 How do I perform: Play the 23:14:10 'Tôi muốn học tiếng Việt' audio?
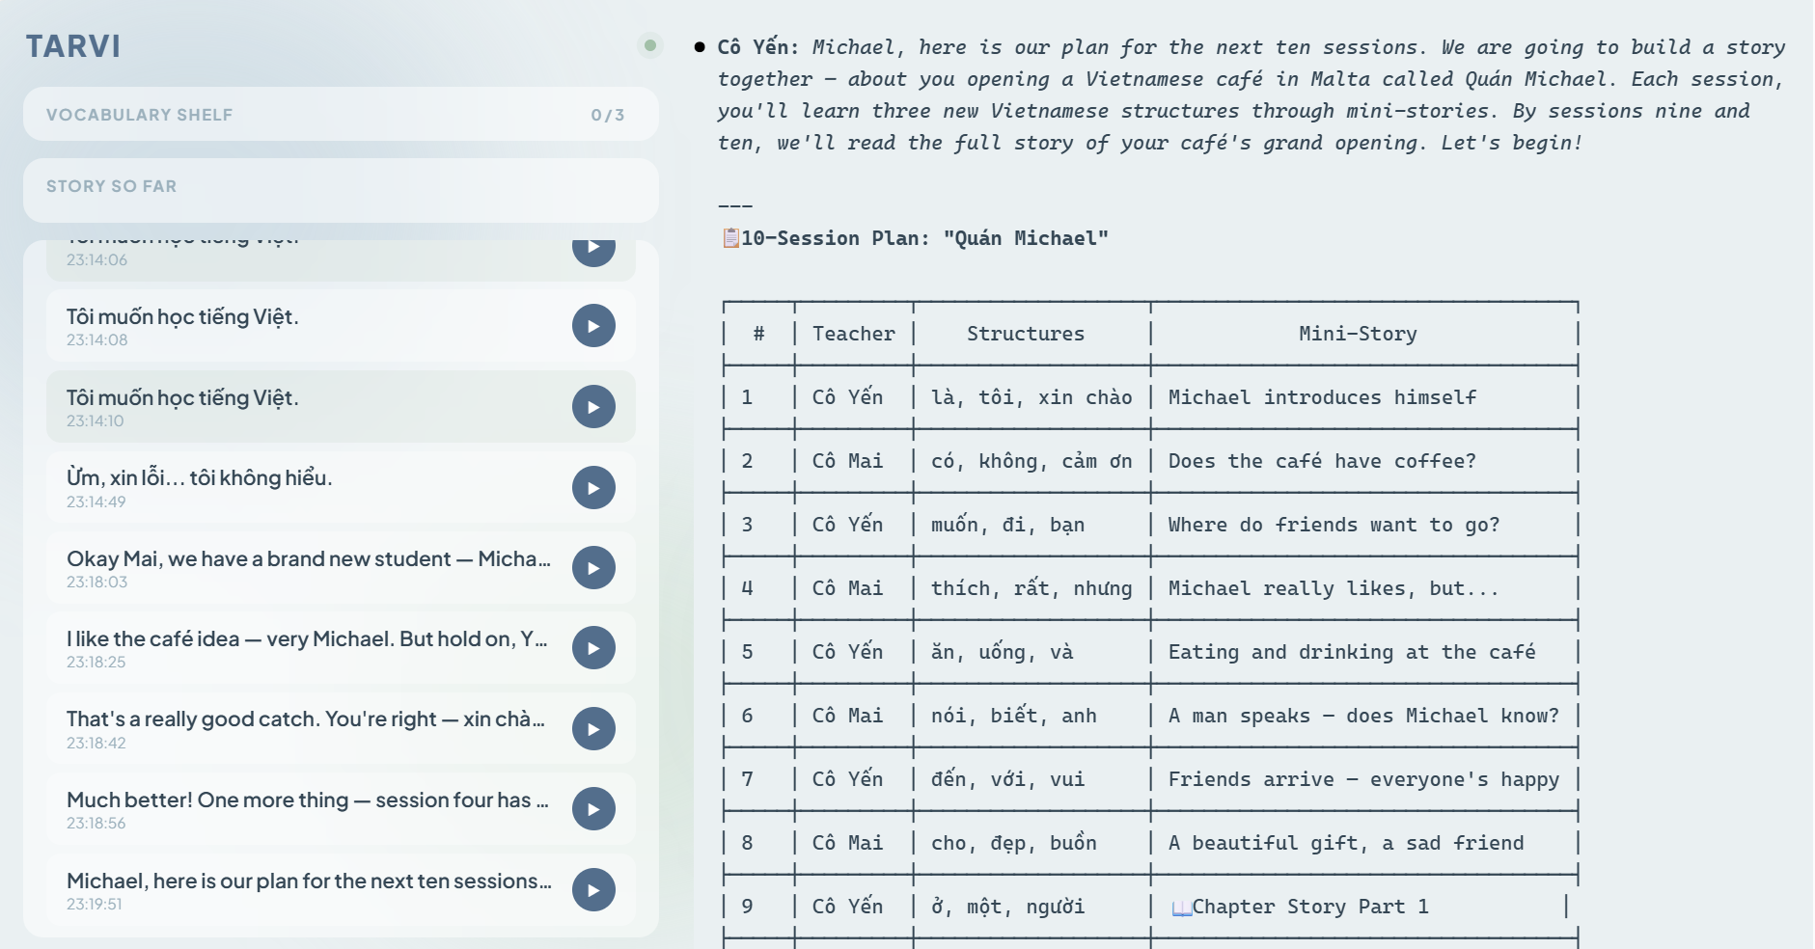(593, 407)
